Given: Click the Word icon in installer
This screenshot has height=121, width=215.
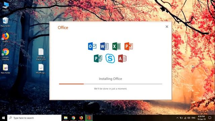Looking at the screenshot, I should (x=104, y=46).
